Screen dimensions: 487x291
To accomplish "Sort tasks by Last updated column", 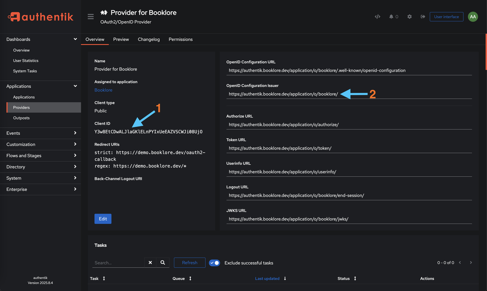I will pos(267,279).
